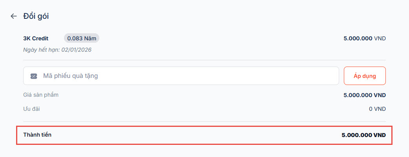
Task: Click the 0 VND discount value
Action: (377, 109)
